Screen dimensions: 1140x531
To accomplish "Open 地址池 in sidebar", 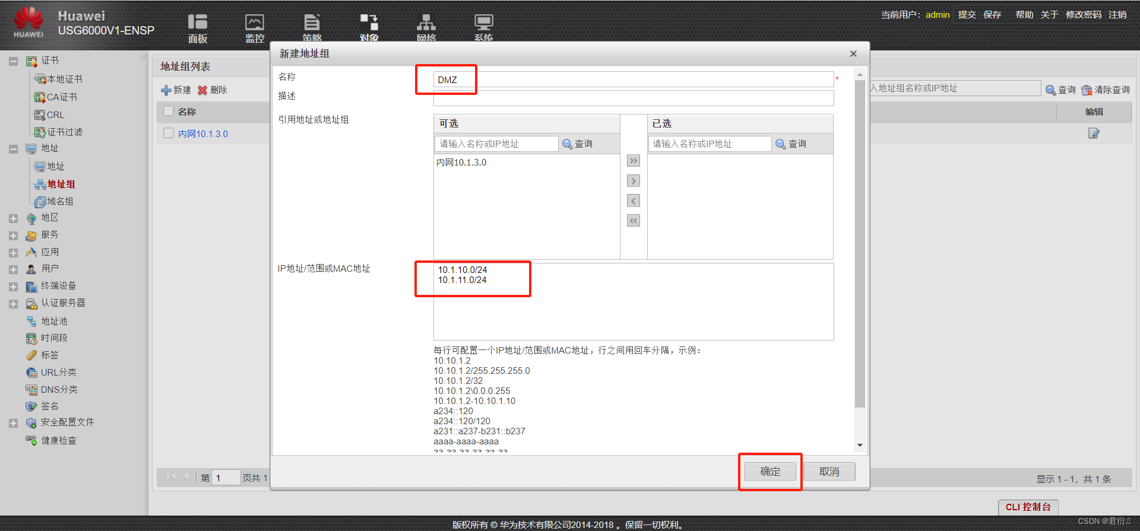I will coord(54,321).
